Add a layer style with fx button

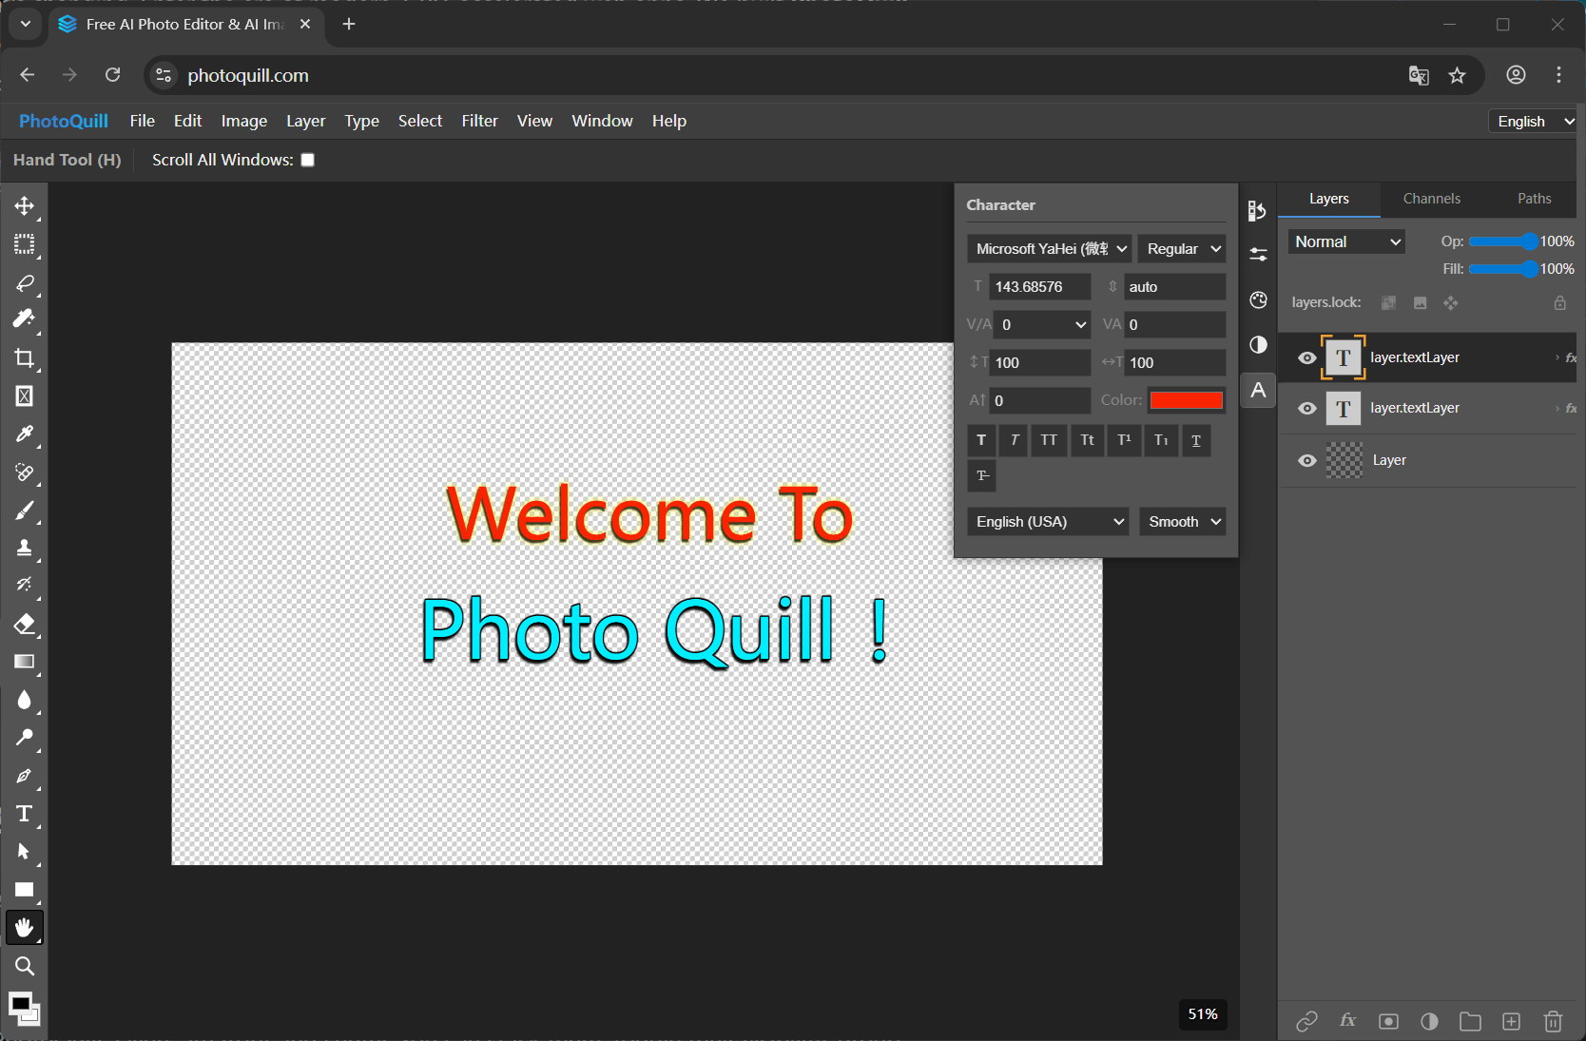tap(1347, 1020)
